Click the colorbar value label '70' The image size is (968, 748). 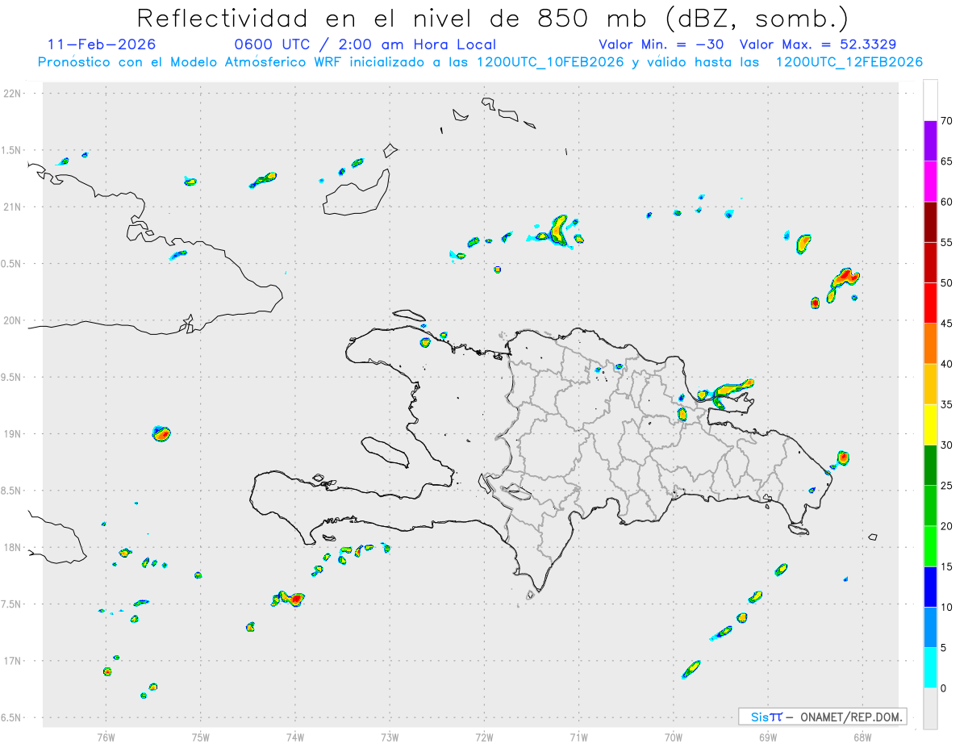pos(947,121)
